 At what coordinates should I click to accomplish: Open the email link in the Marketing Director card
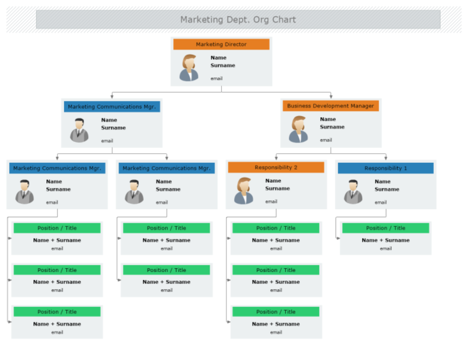click(x=217, y=78)
